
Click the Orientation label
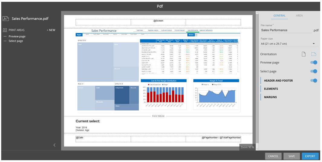(x=268, y=54)
